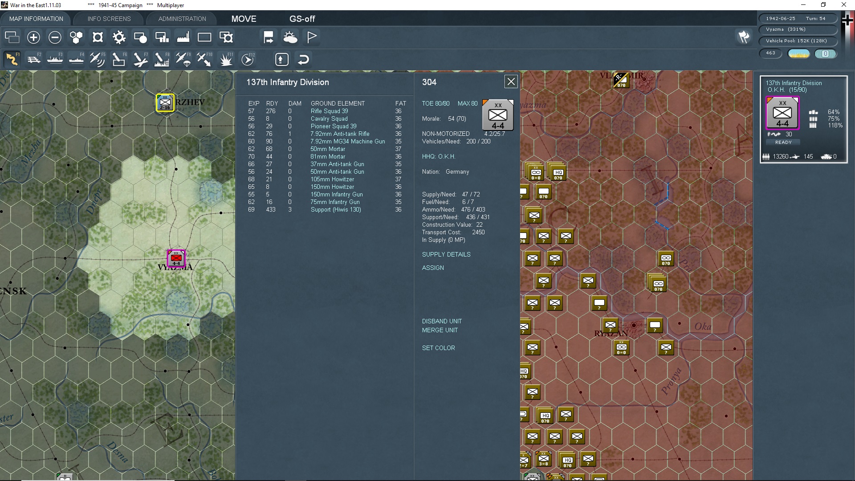Click HHQ: O.K.H. link
The image size is (855, 481).
(x=439, y=156)
